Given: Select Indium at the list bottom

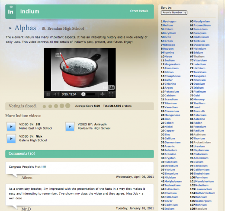Looking at the screenshot, I should pos(170,208).
